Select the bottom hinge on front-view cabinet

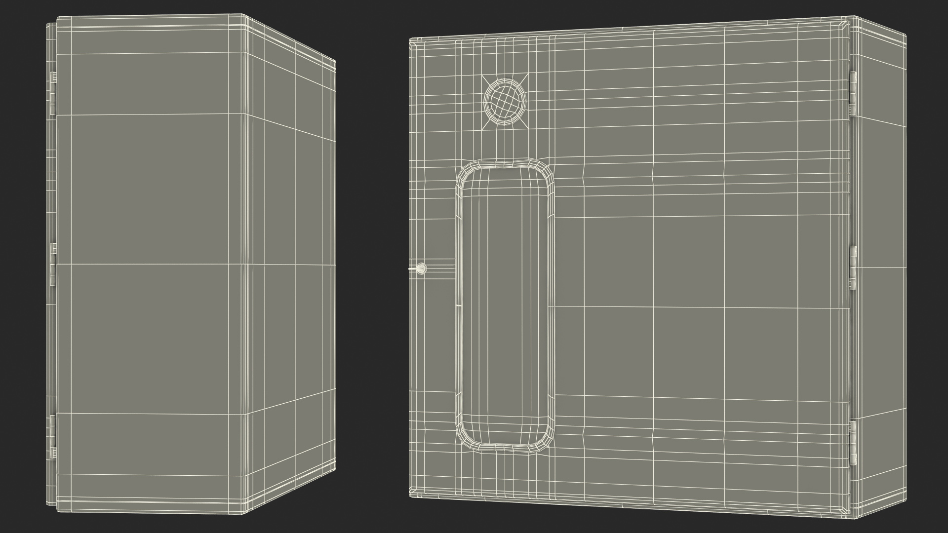[x=852, y=443]
